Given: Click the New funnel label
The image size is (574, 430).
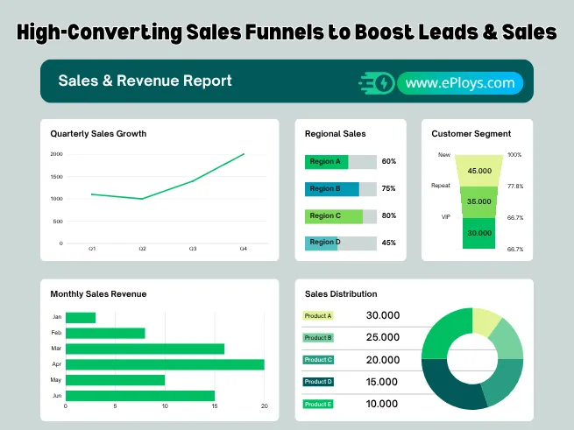Looking at the screenshot, I should [x=444, y=155].
